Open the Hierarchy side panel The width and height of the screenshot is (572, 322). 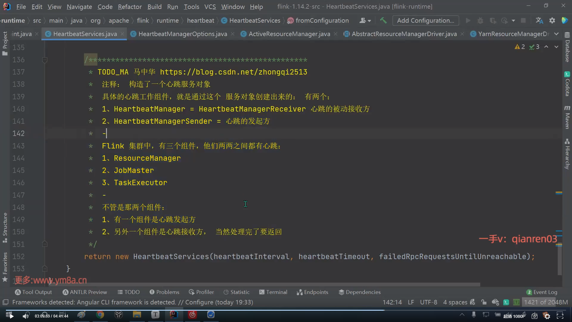[x=567, y=154]
